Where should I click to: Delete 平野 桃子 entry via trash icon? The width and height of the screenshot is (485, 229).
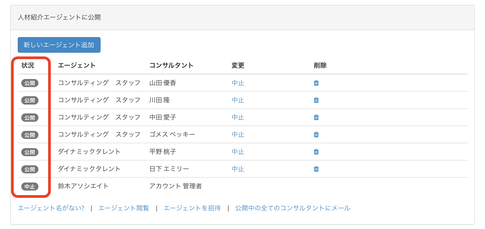[316, 152]
